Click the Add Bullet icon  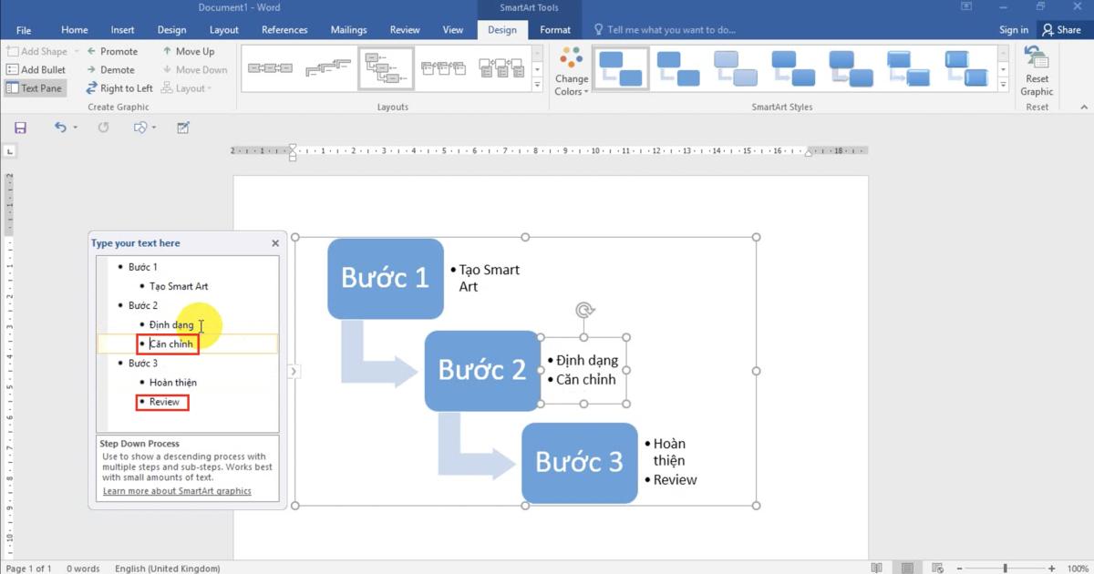[36, 69]
